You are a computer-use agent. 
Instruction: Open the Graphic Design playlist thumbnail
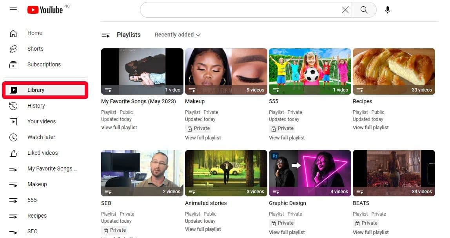click(310, 173)
